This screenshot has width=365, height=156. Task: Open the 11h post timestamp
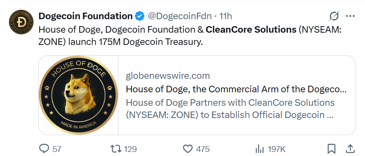(225, 16)
